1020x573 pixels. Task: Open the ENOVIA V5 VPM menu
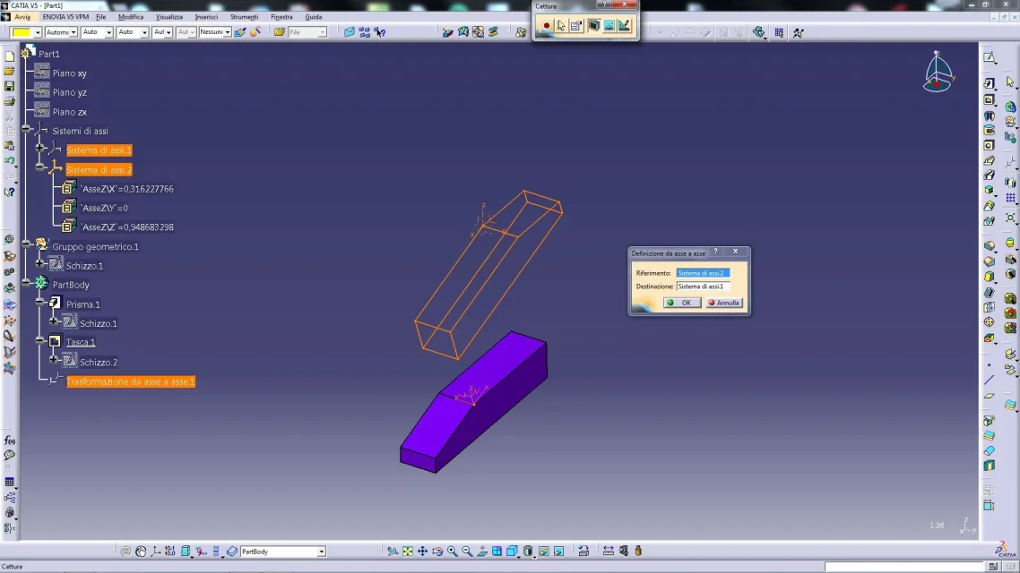click(65, 17)
